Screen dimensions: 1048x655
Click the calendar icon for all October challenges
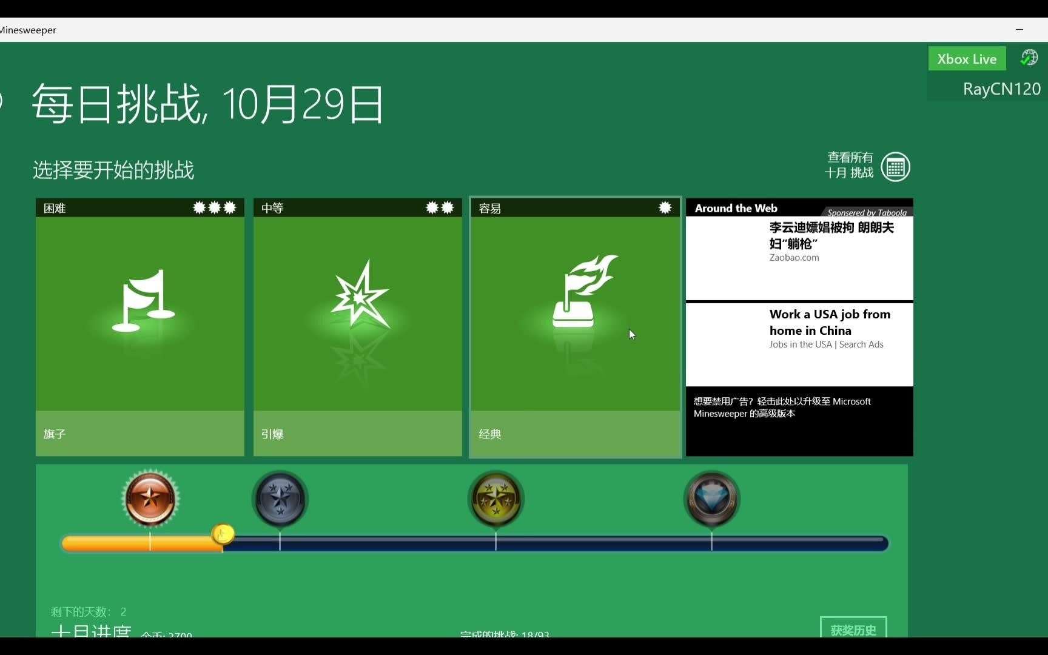pyautogui.click(x=895, y=167)
